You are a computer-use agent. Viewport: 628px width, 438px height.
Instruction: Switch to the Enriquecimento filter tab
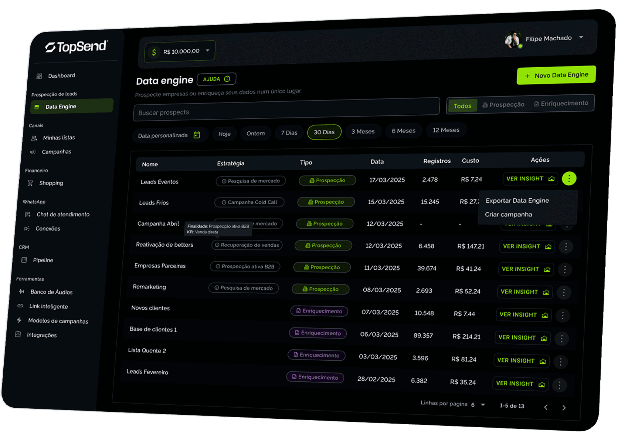pyautogui.click(x=561, y=103)
